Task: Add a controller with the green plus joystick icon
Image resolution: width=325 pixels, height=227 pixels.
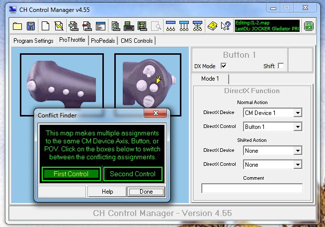Action: click(x=74, y=26)
